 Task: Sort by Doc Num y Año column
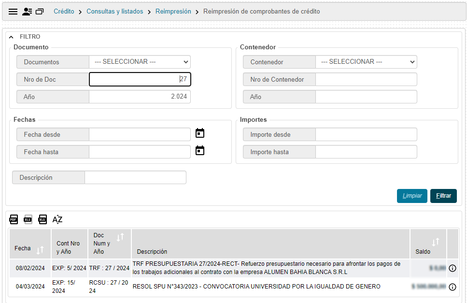point(121,237)
